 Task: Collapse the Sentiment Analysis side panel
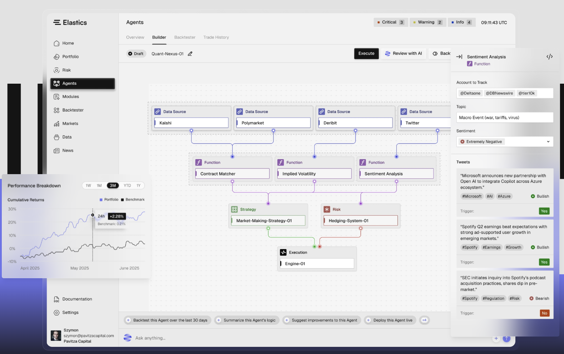pos(459,57)
